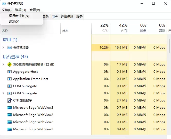Select the Application Frame Host icon

click(10, 79)
